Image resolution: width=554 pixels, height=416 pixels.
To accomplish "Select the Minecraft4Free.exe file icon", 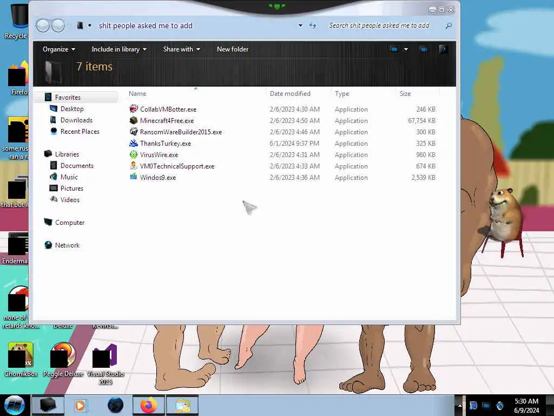I will pyautogui.click(x=133, y=120).
